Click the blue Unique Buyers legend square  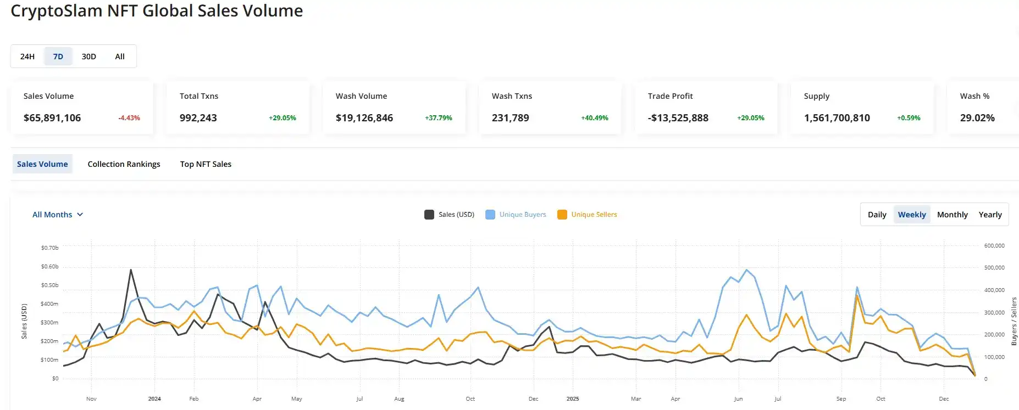[x=490, y=215]
